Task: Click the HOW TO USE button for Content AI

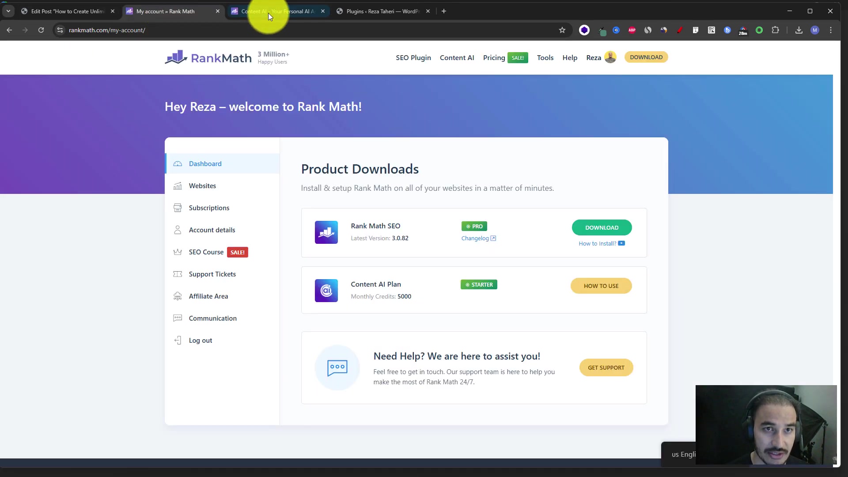Action: click(601, 286)
